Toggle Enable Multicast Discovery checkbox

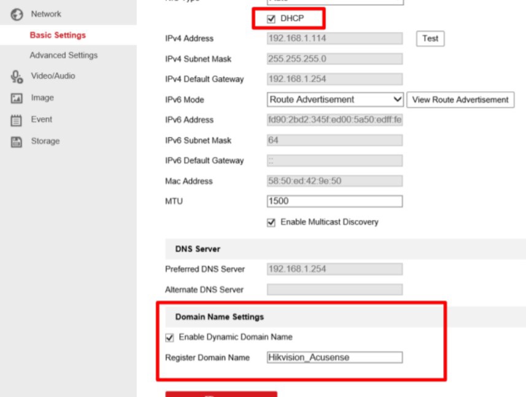click(x=271, y=222)
